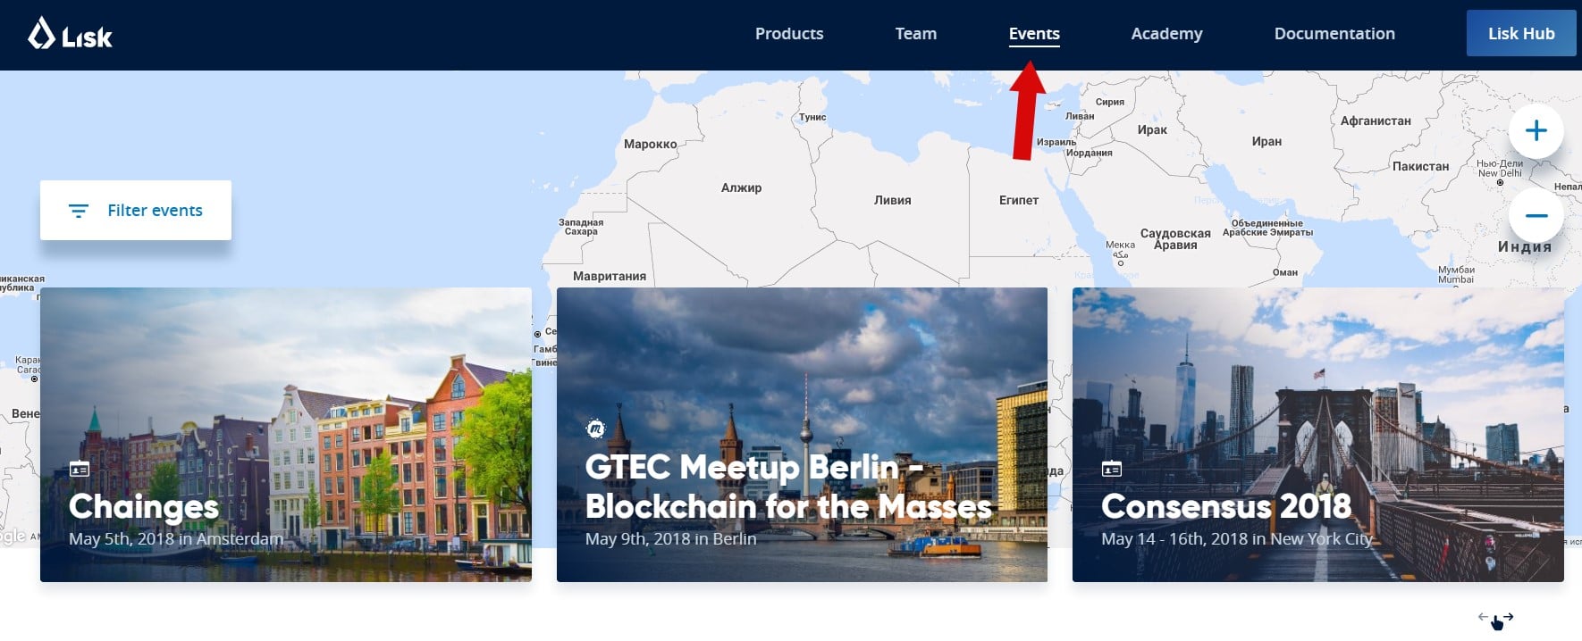Click the Meetup icon on GTEC card
The height and width of the screenshot is (641, 1582).
click(x=595, y=429)
